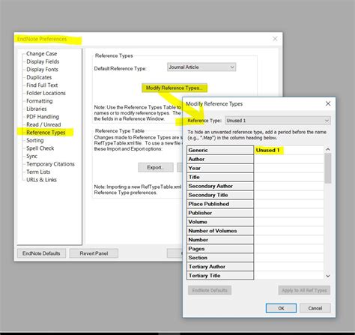Click Pages value cell

[289, 249]
